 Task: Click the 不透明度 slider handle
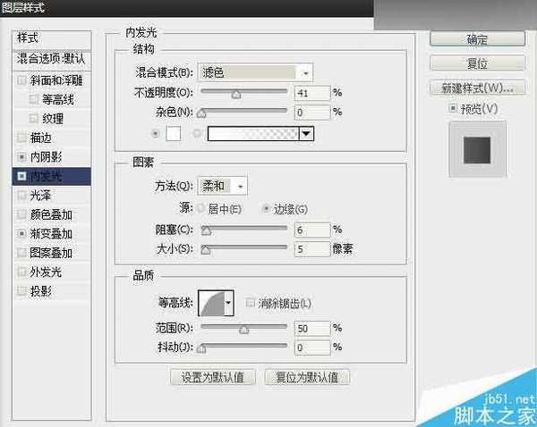[x=236, y=95]
